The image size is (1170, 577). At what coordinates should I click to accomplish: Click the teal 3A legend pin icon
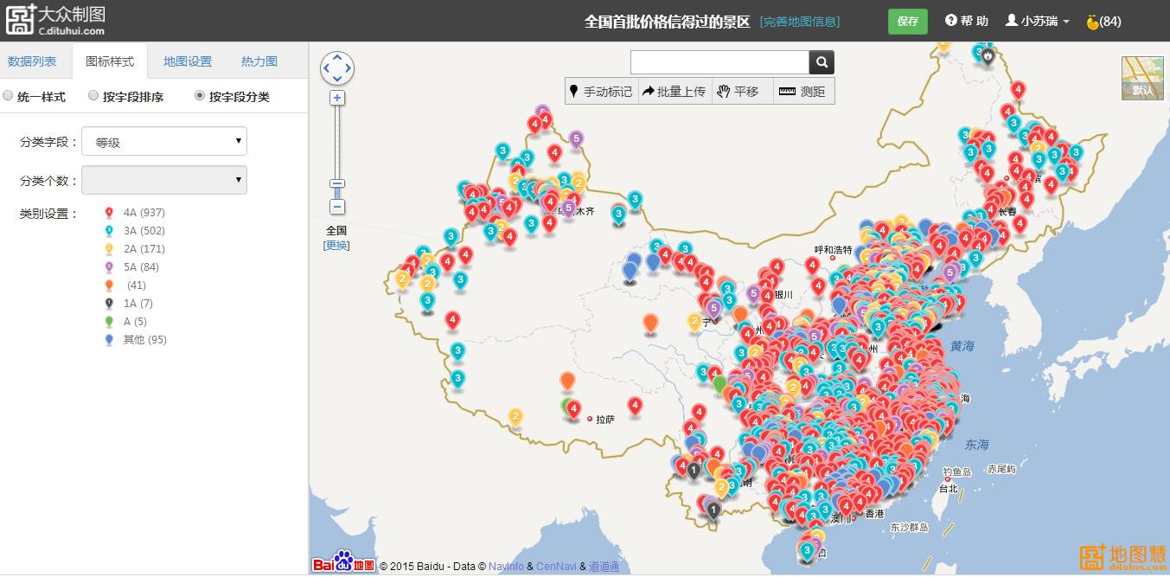pyautogui.click(x=108, y=231)
